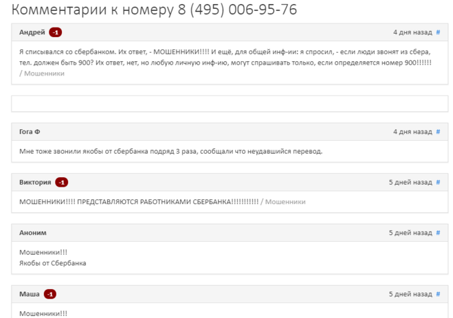This screenshot has height=318, width=453.
Task: Click the Мошенники tag in Андрей's comment
Action: (x=44, y=73)
